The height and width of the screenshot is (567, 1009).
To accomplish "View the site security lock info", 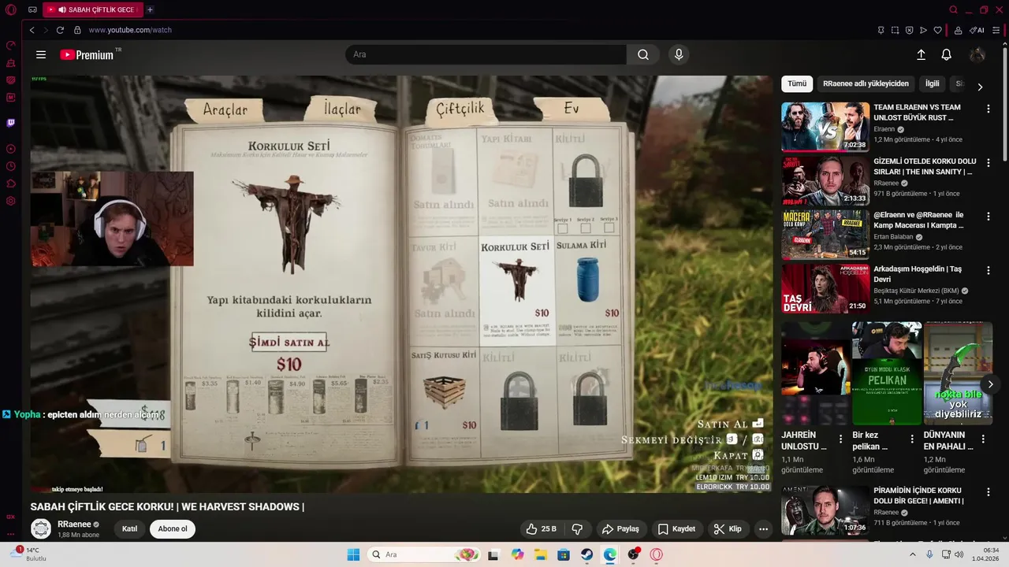I will 77,30.
